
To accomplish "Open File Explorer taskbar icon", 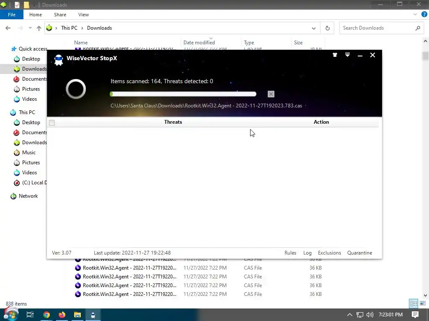I will 78,315.
